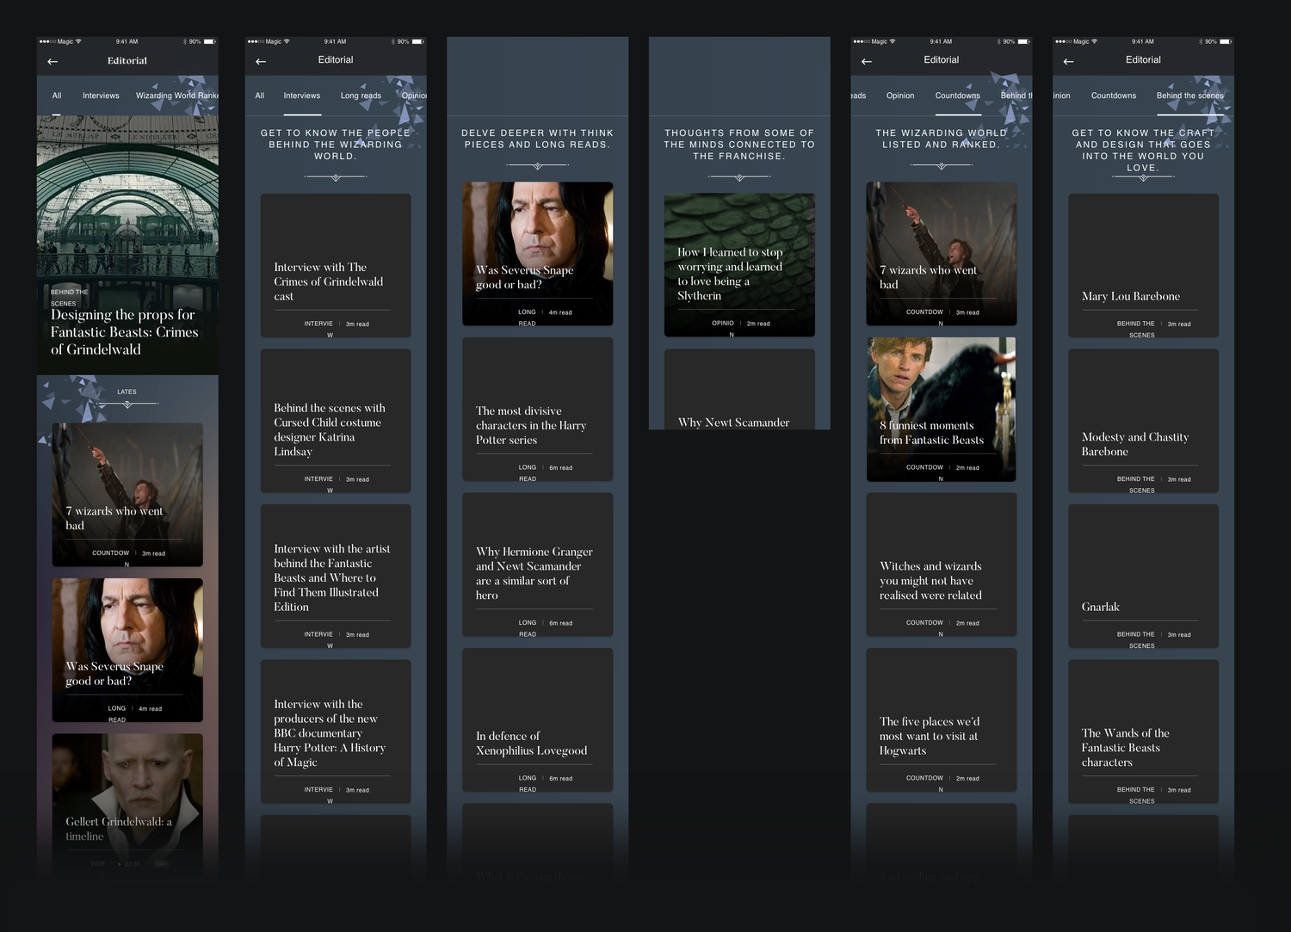Select the underlined All tab on the hero-image screen
The image size is (1291, 932).
click(x=57, y=96)
